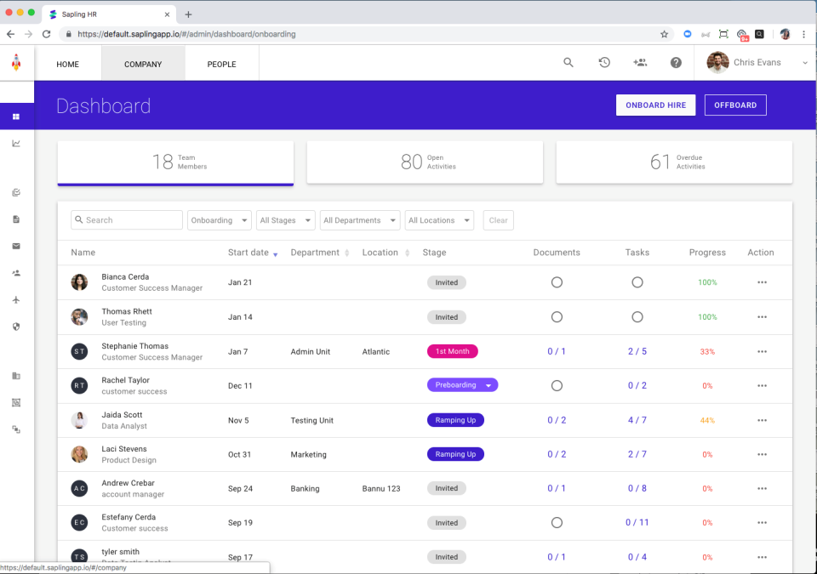Open the history clock icon in the header
817x574 pixels.
[604, 62]
